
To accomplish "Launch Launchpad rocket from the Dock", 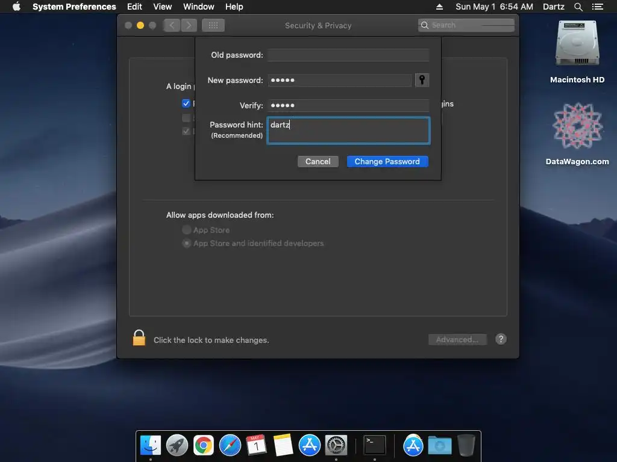I will click(x=177, y=446).
